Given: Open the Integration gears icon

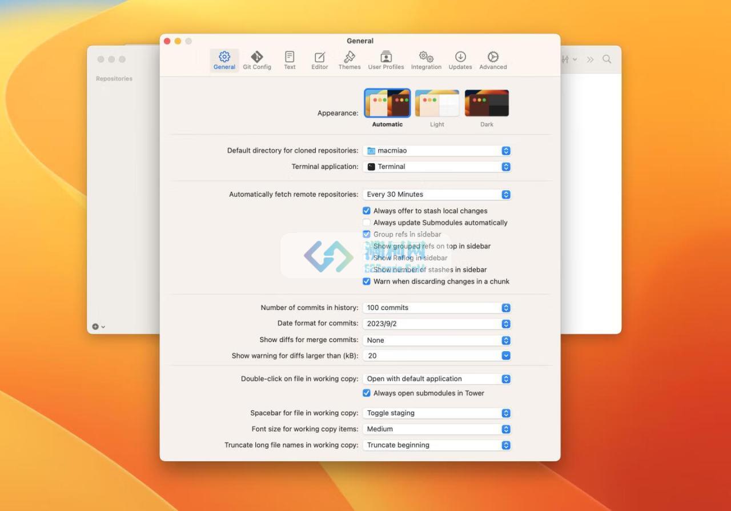Looking at the screenshot, I should pyautogui.click(x=426, y=57).
